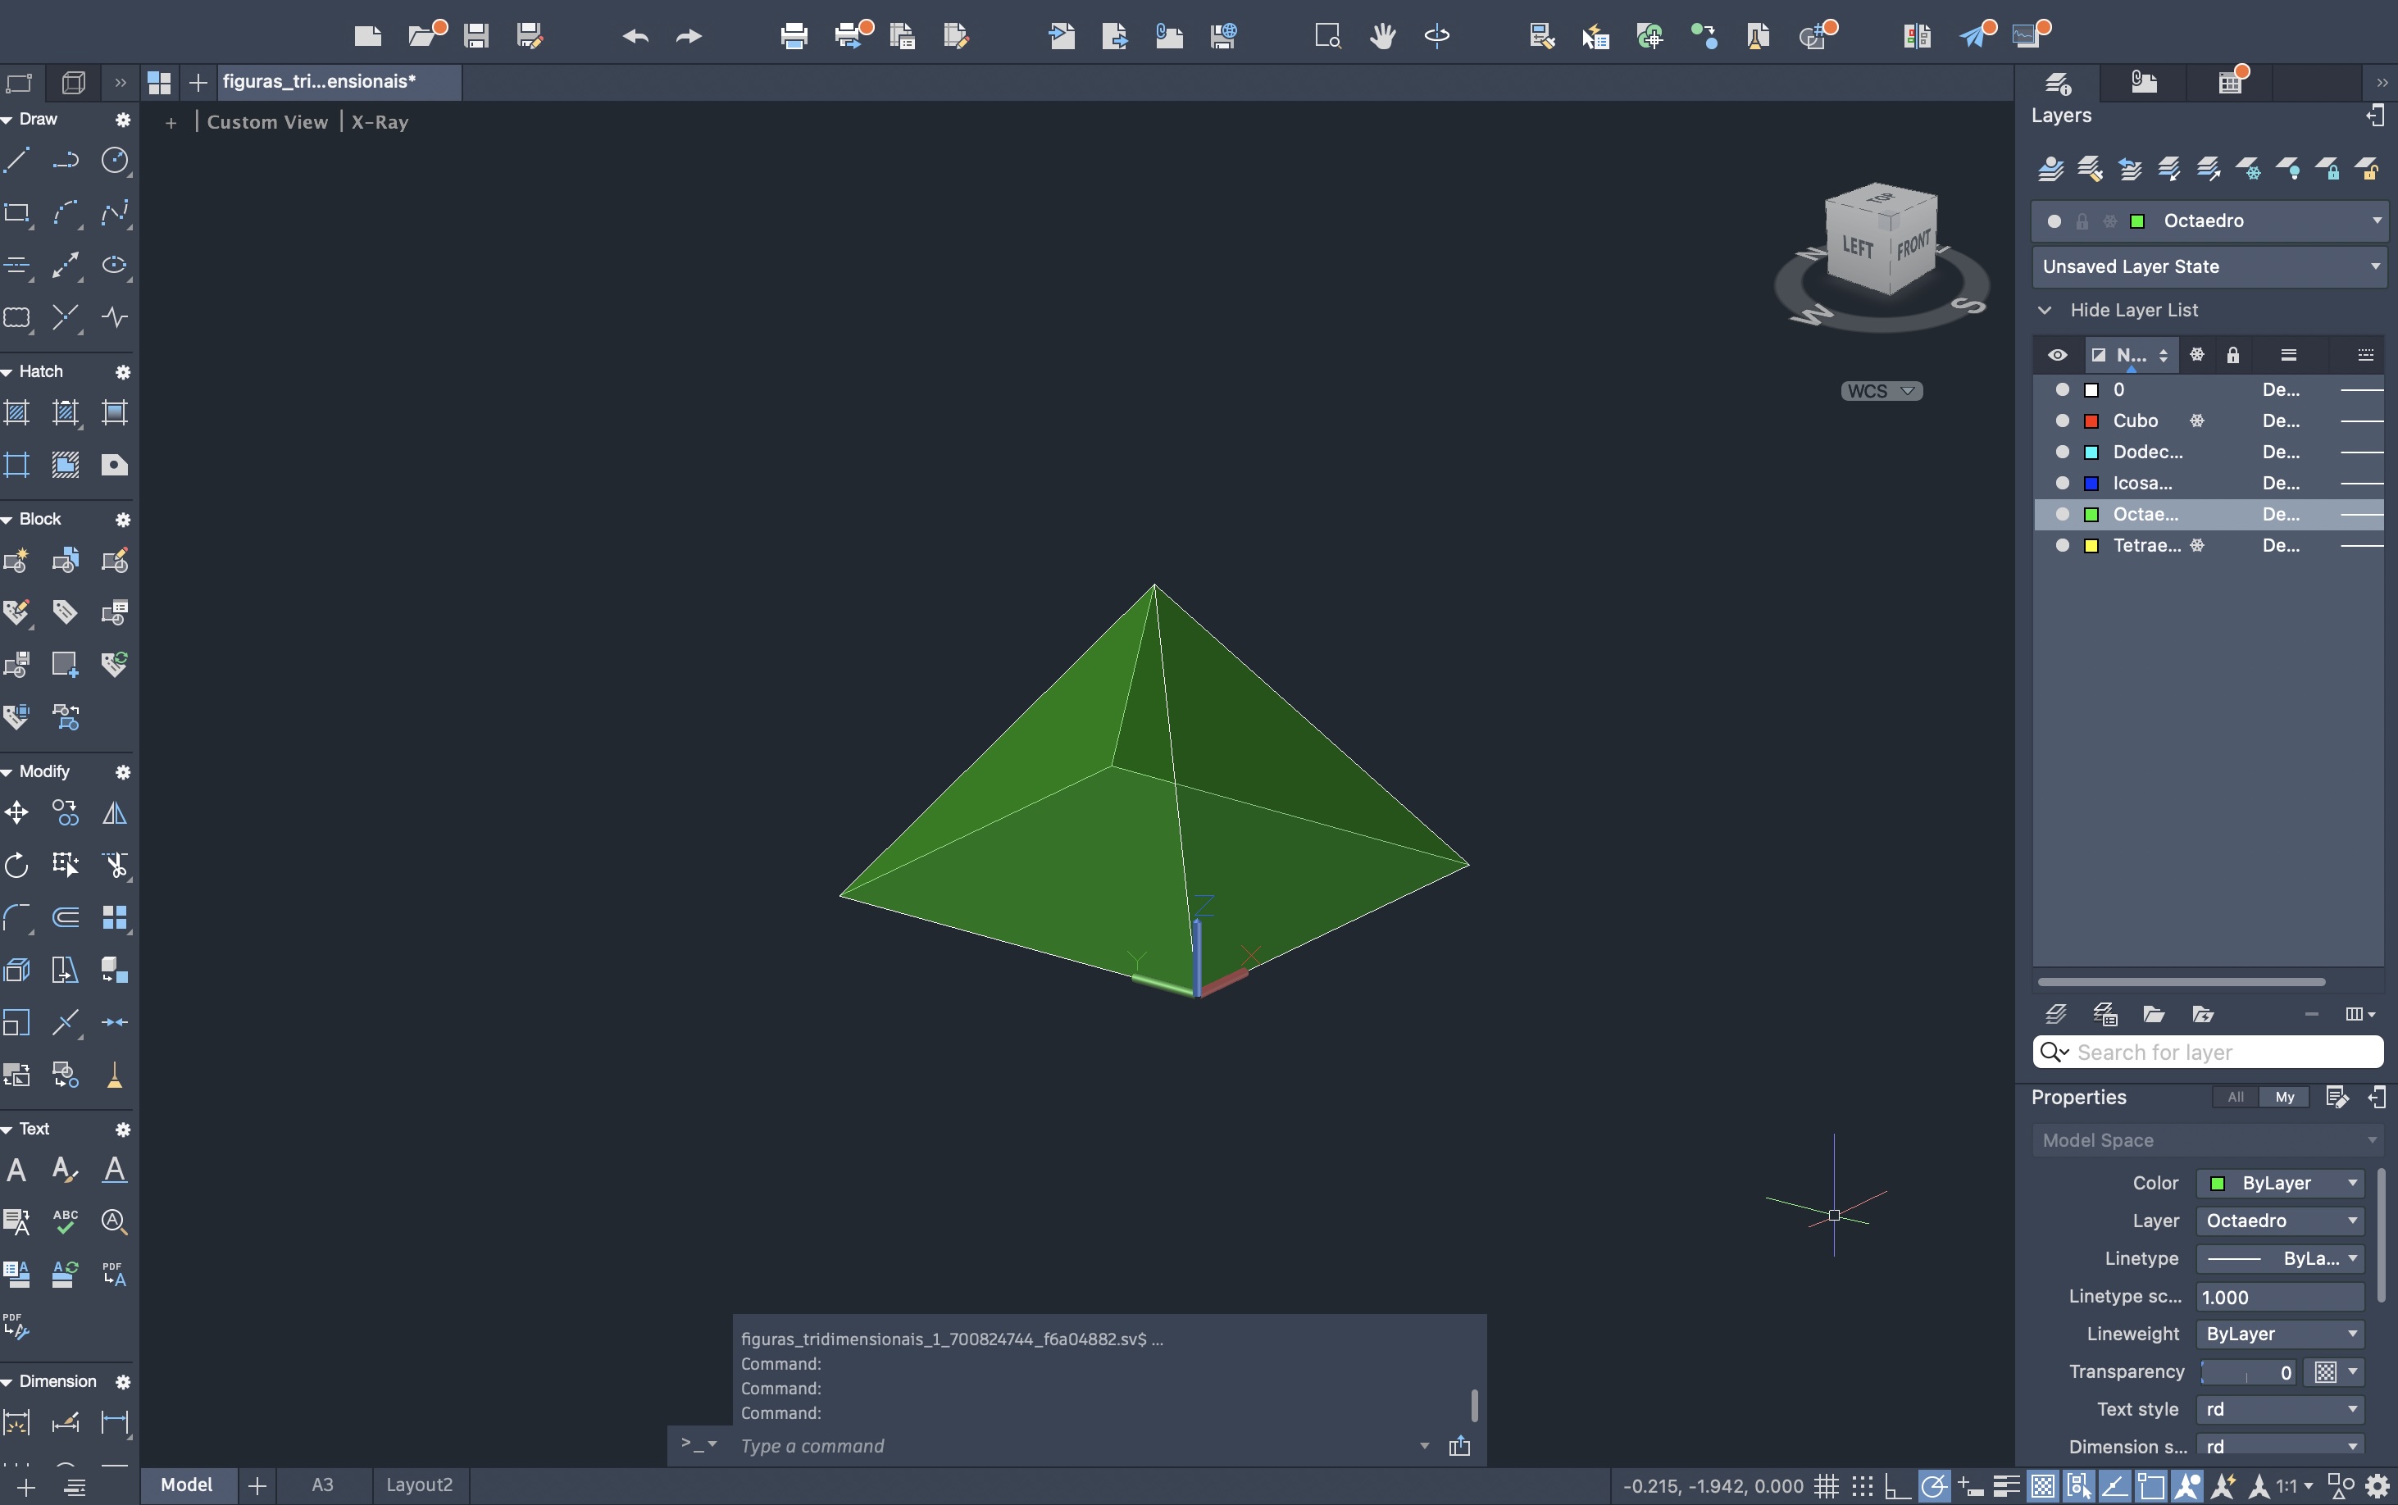Open the Unsaved Layer State dropdown

[x=2375, y=266]
